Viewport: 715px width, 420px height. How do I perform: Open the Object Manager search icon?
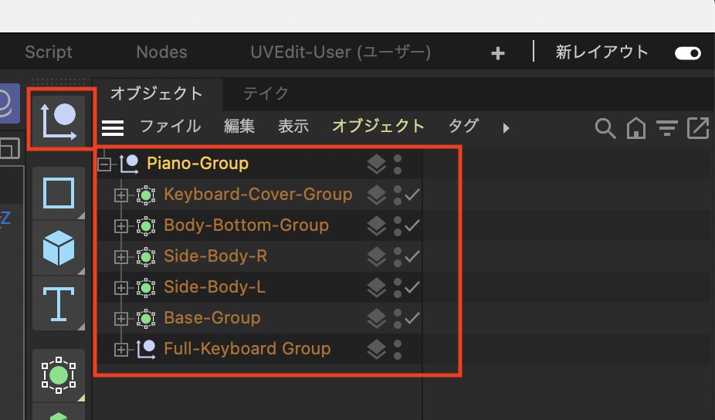pyautogui.click(x=605, y=127)
